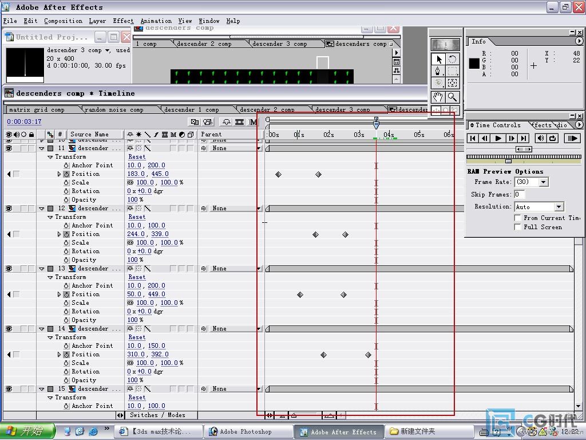Toggle loop playback button
This screenshot has height=440, width=586.
point(553,139)
